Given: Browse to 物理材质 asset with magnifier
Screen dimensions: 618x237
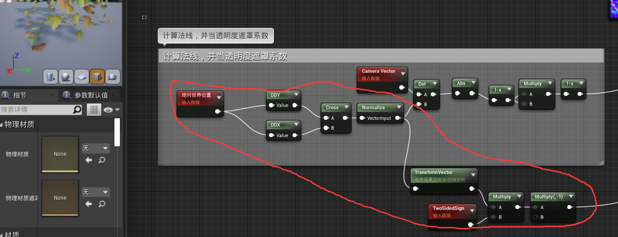Looking at the screenshot, I should click(x=102, y=160).
